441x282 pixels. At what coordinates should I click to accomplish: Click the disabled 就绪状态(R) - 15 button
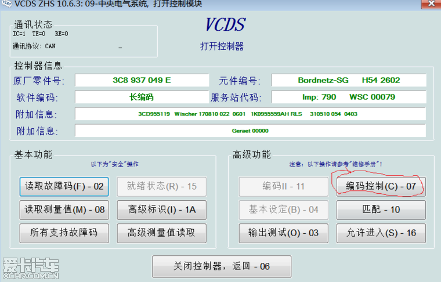pos(162,186)
